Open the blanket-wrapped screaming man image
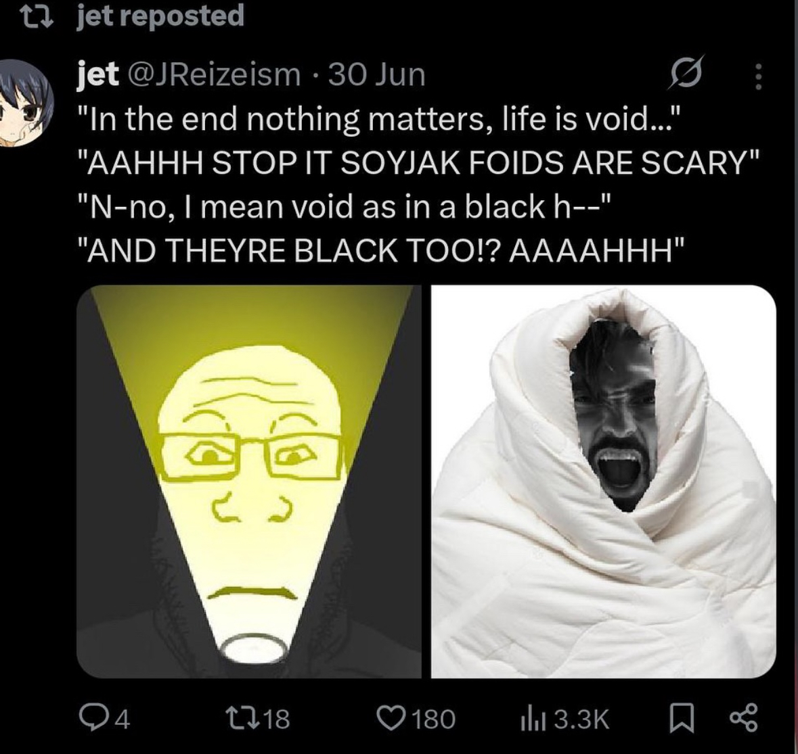Viewport: 798px width, 754px height. tap(604, 481)
